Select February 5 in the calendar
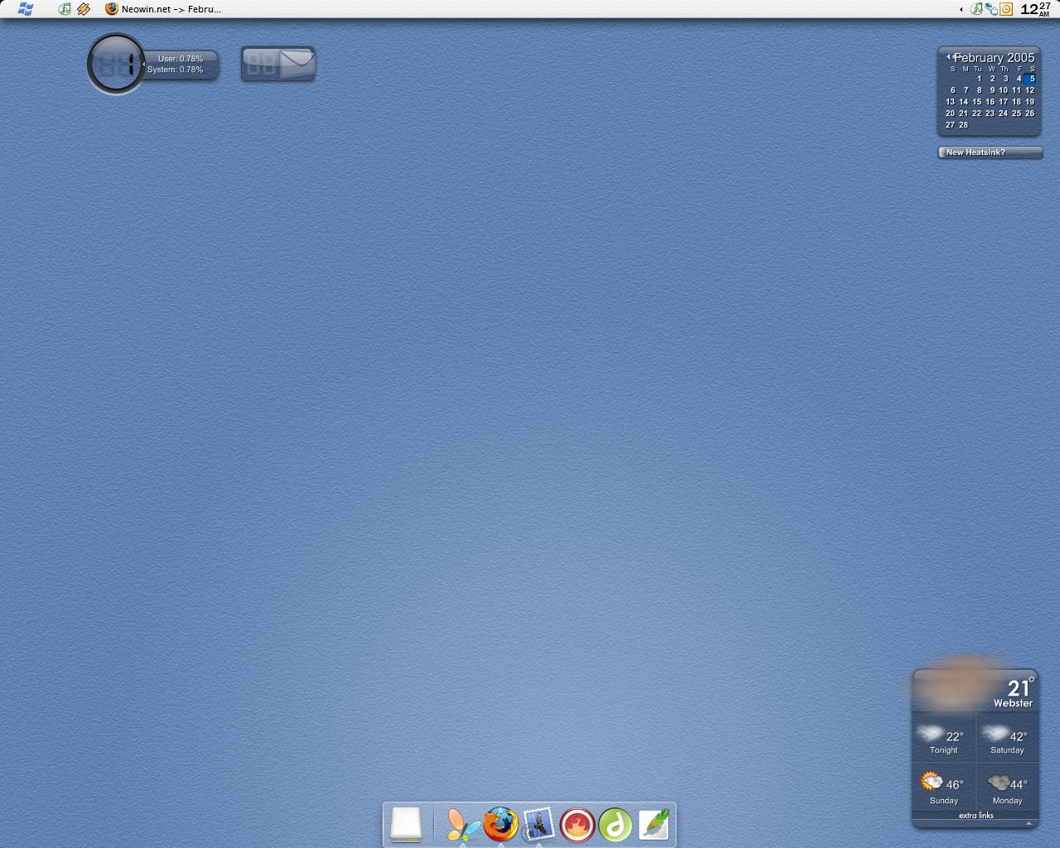The height and width of the screenshot is (848, 1060). point(1031,79)
